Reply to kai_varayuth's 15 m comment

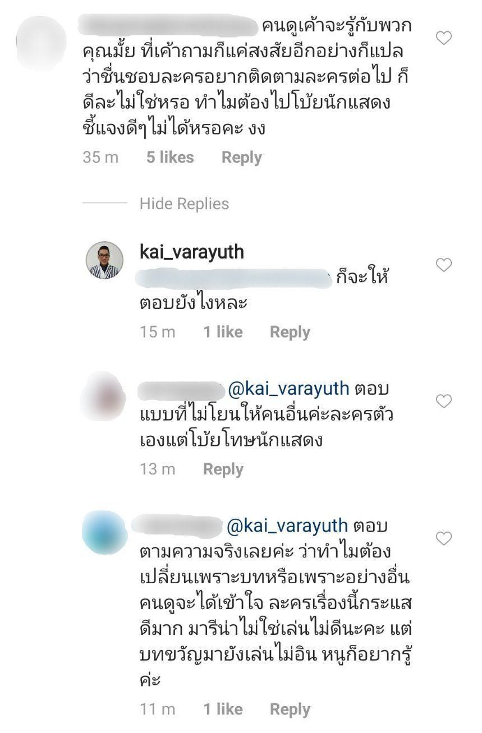click(x=290, y=332)
